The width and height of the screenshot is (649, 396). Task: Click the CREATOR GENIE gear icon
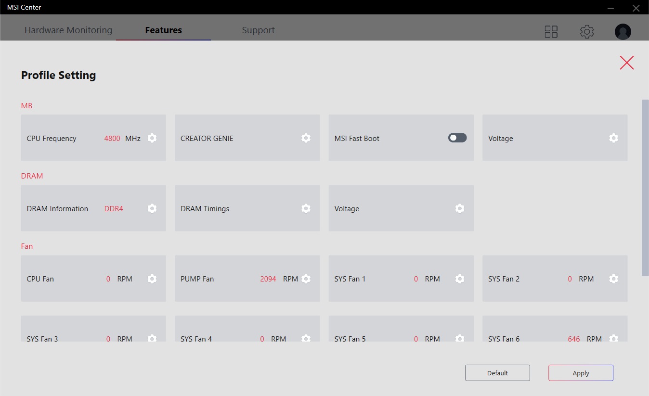click(306, 138)
